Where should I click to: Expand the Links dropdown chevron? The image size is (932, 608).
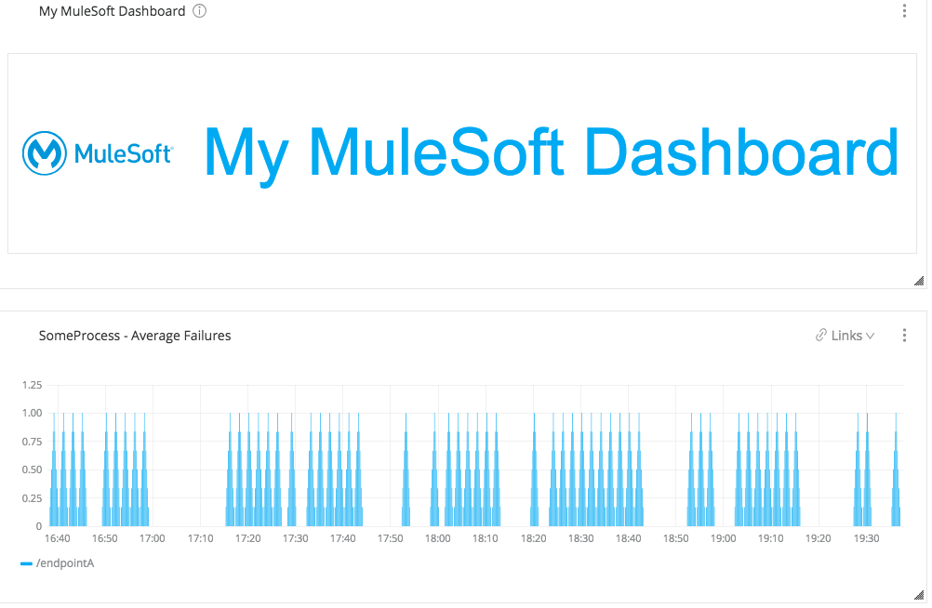pyautogui.click(x=871, y=336)
